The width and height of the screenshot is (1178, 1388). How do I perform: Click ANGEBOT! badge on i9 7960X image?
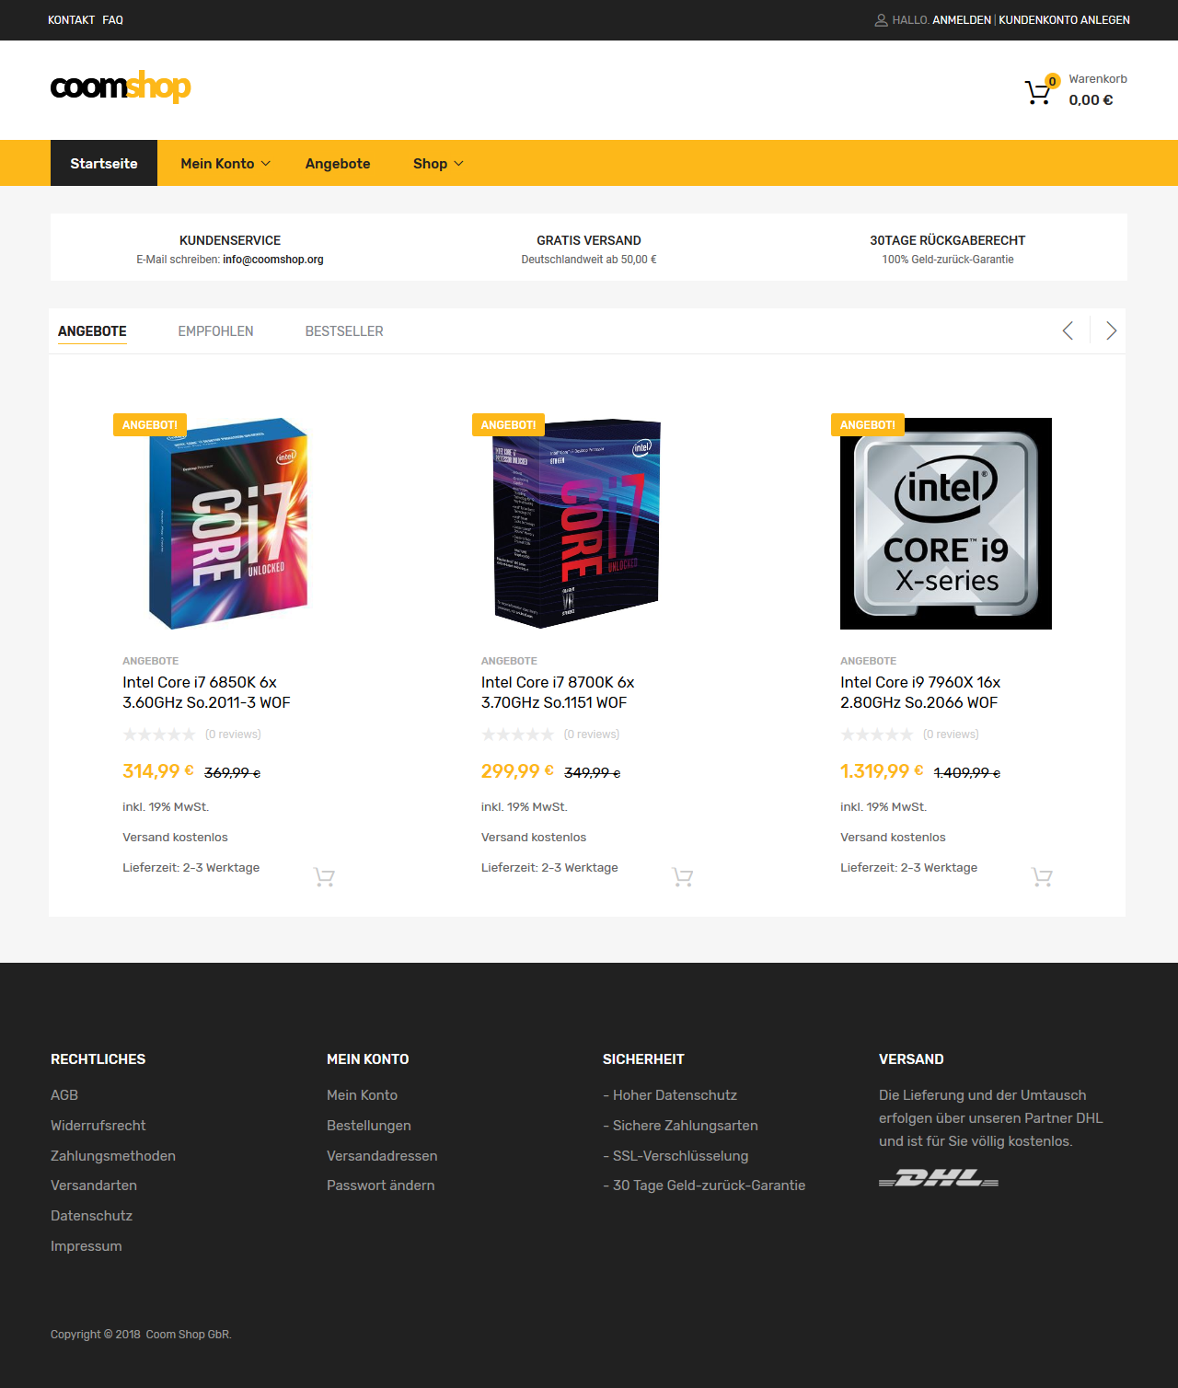868,425
